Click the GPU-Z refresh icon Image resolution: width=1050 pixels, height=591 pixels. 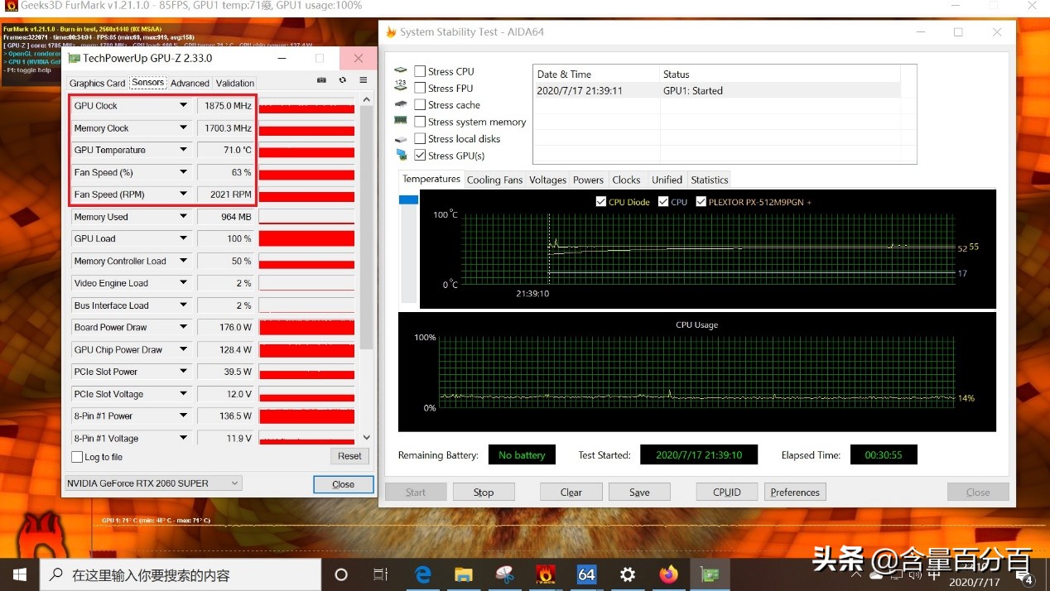[342, 80]
